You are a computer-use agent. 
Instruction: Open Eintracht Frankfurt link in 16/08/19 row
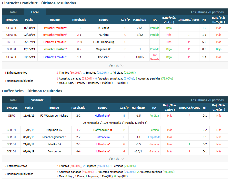click(55, 28)
